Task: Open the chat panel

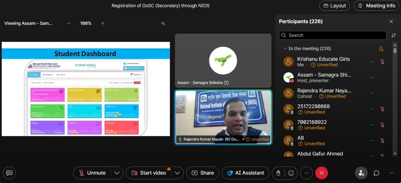Action: (376, 173)
